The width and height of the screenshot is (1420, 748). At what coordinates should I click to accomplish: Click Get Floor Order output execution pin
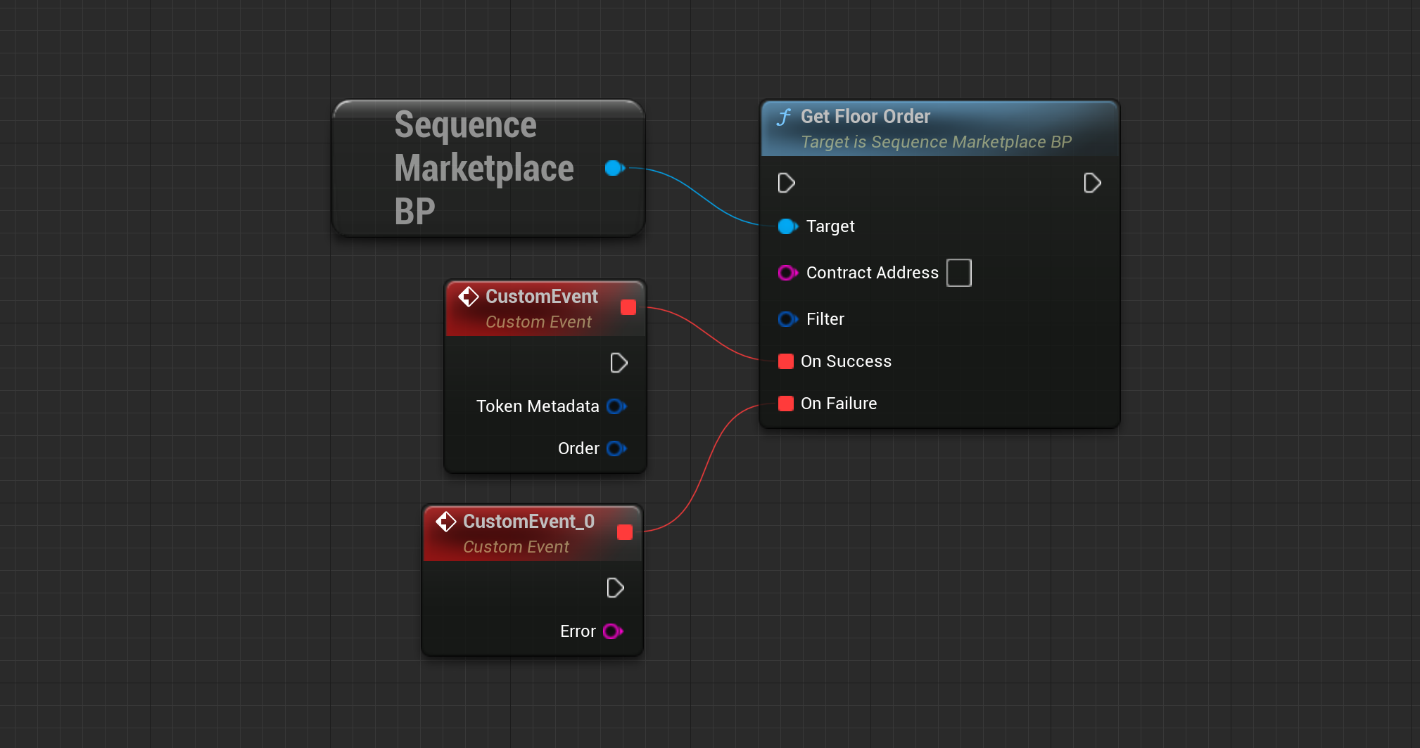[1092, 183]
